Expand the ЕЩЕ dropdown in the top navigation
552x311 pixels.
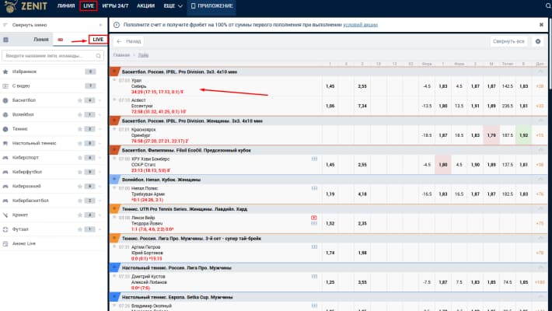(x=173, y=6)
